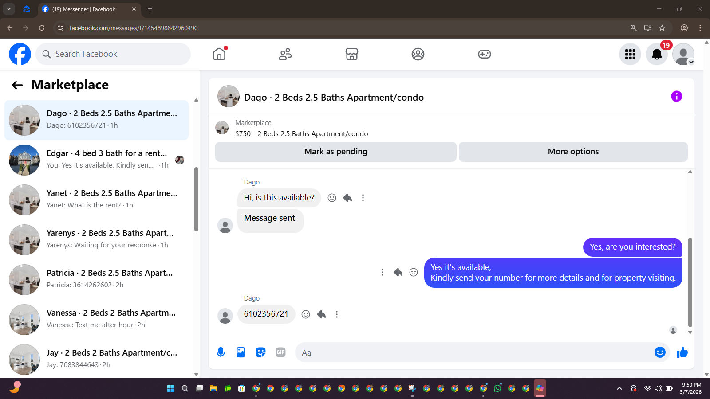Open the notifications bell

(657, 54)
